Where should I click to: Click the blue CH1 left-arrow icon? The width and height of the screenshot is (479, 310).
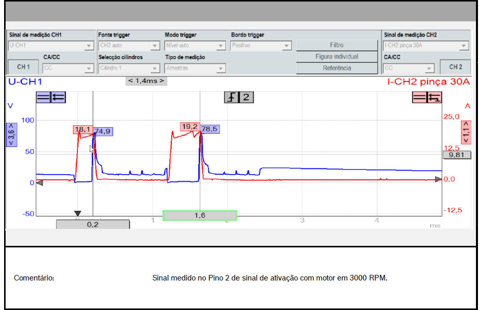click(58, 97)
